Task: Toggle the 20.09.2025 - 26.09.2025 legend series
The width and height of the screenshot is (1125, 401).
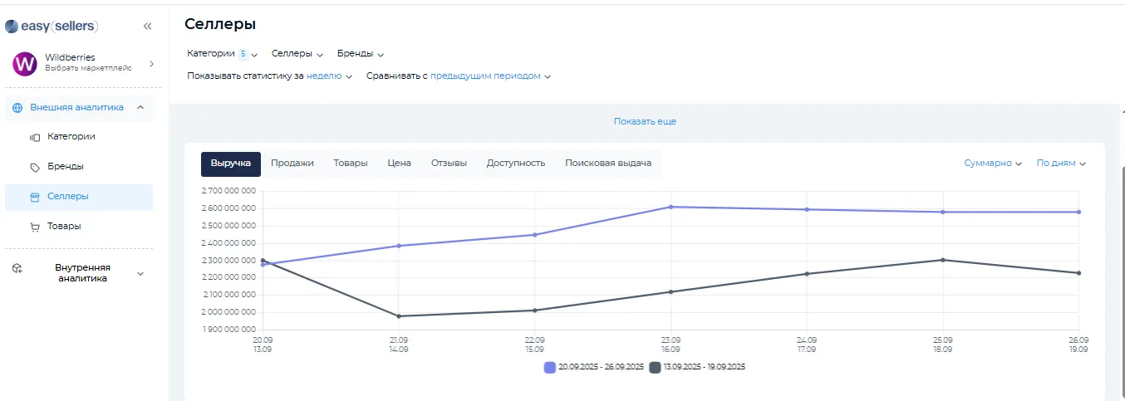Action: click(x=594, y=367)
